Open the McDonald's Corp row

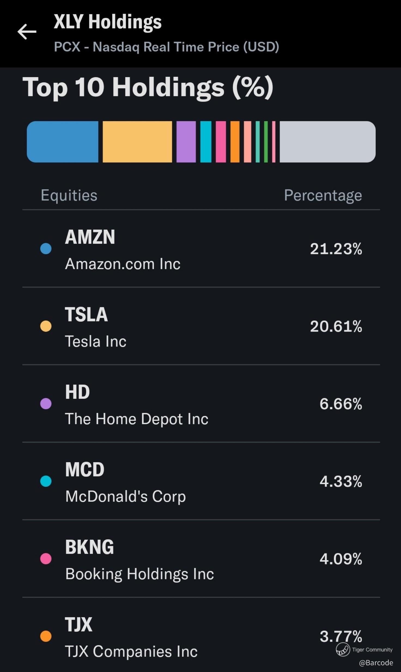pyautogui.click(x=125, y=496)
